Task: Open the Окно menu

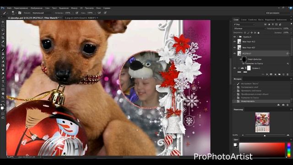Action: pos(98,8)
